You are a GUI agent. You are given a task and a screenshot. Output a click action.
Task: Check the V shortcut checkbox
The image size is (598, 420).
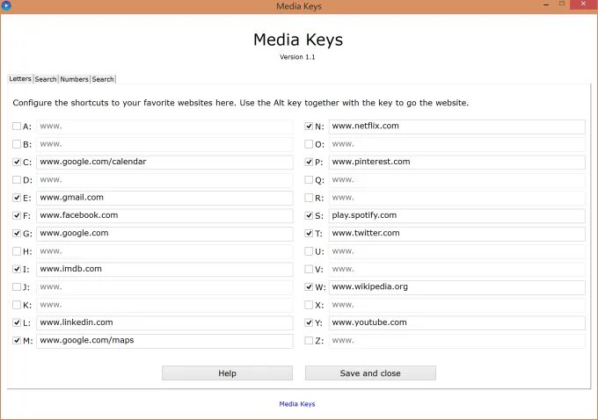(309, 269)
